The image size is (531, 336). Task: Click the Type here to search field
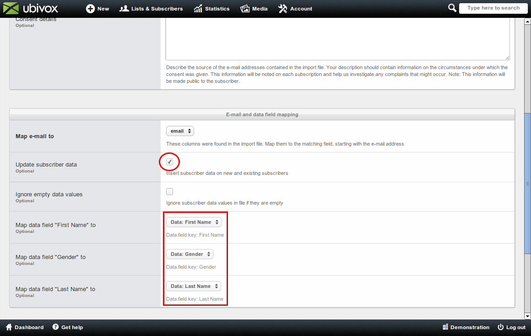point(493,8)
